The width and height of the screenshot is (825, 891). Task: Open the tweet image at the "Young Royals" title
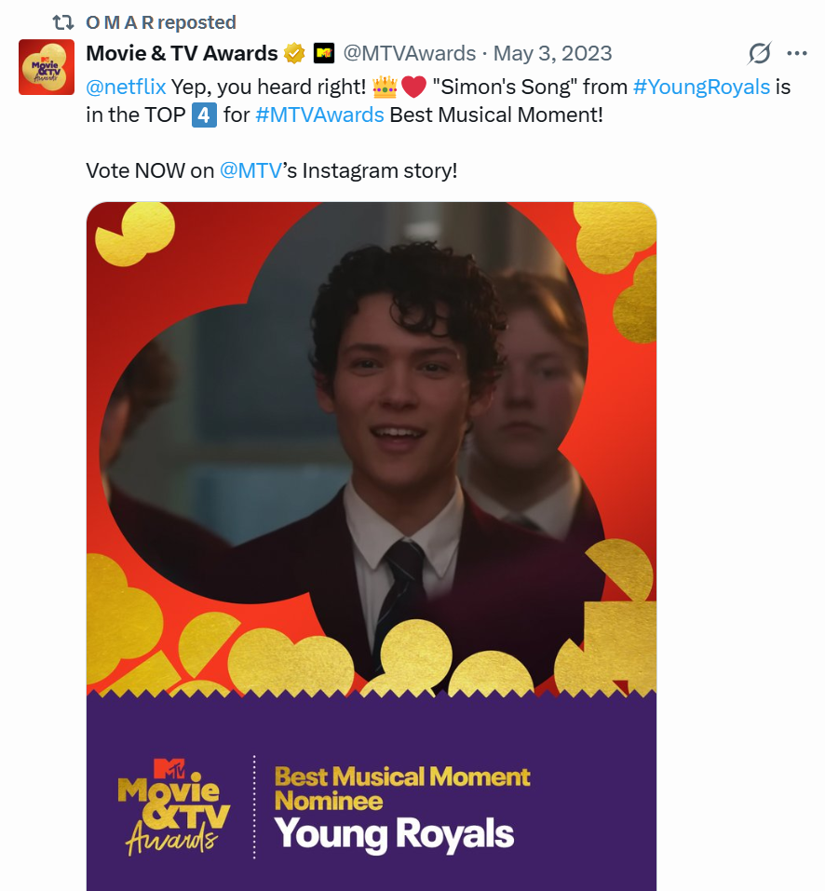tap(394, 833)
